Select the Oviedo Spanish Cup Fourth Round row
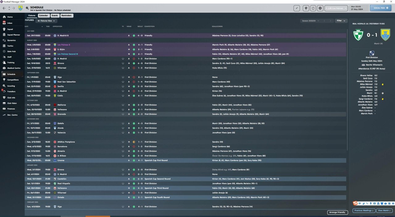 (185, 197)
